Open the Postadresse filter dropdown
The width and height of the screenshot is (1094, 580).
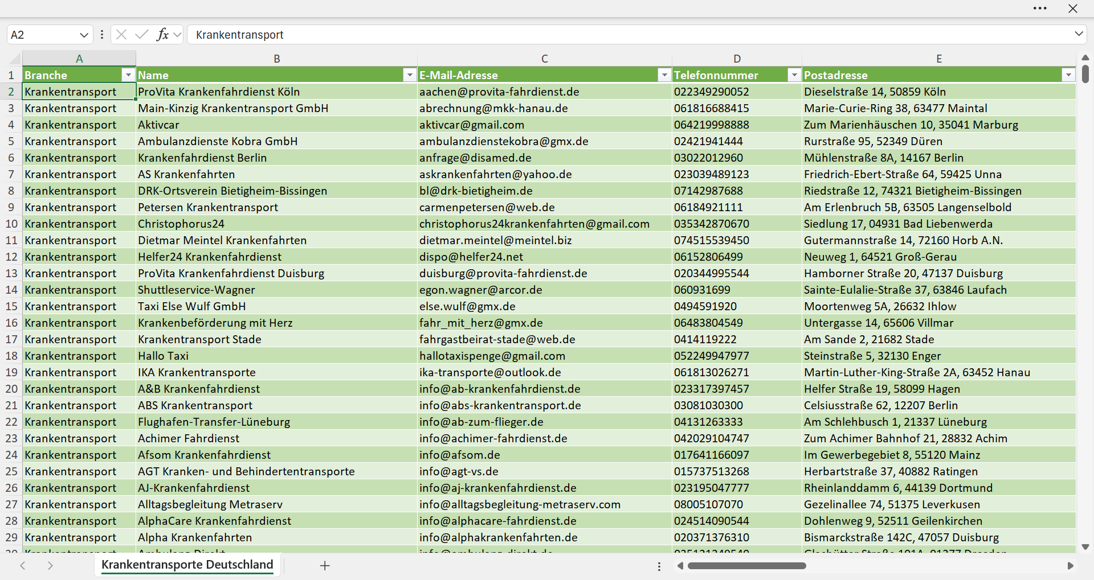click(x=1068, y=75)
